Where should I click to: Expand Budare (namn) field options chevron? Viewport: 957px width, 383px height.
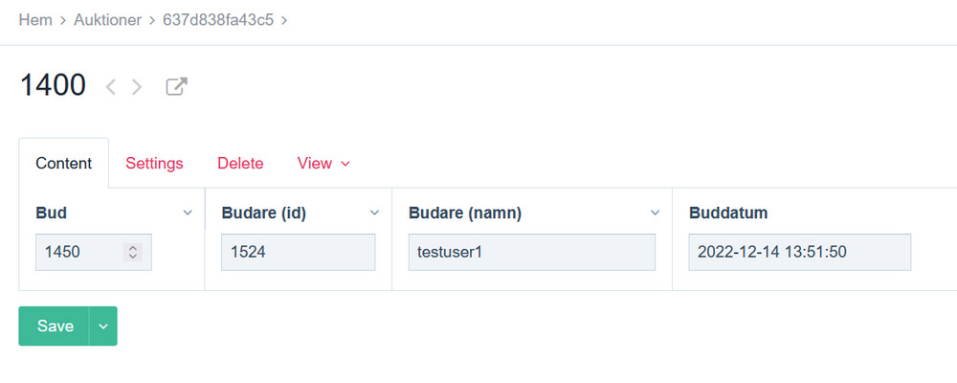[x=656, y=213]
